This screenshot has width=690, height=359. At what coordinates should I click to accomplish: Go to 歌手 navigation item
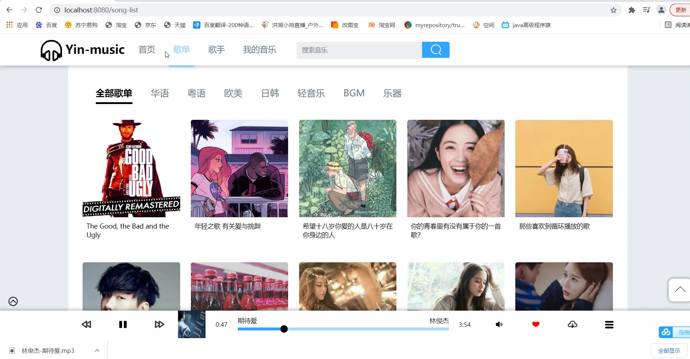[x=217, y=49]
